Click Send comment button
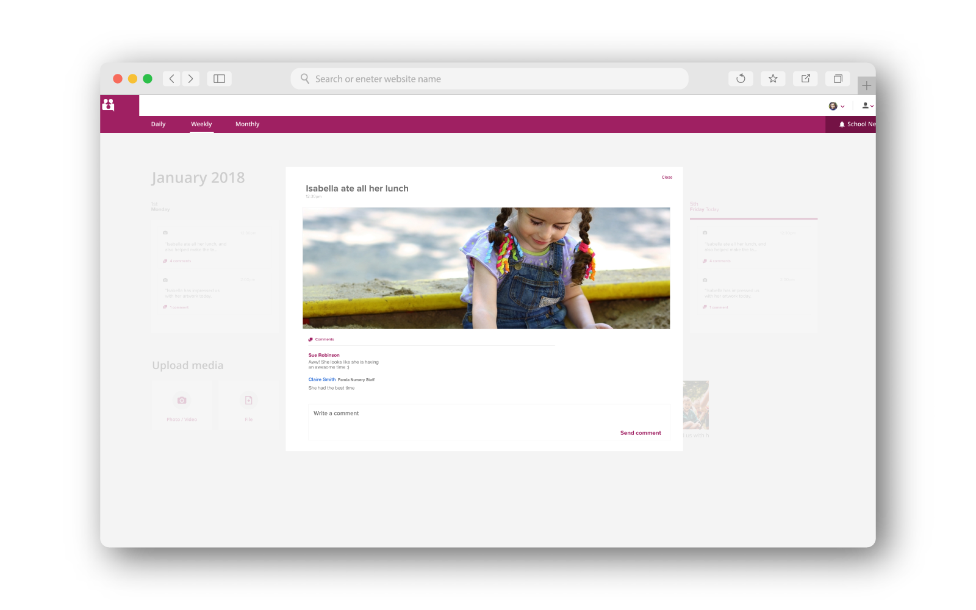976x610 pixels. (640, 433)
